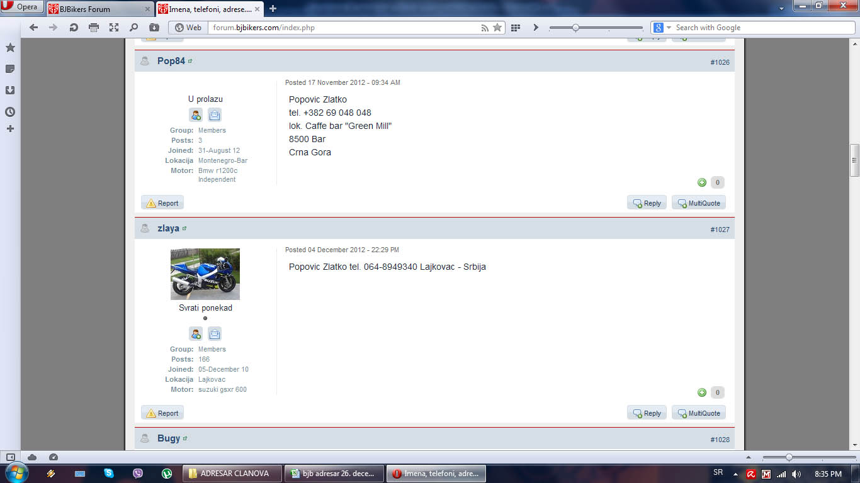The width and height of the screenshot is (860, 483).
Task: Toggle the panel sidebar button in the status bar
Action: [10, 457]
